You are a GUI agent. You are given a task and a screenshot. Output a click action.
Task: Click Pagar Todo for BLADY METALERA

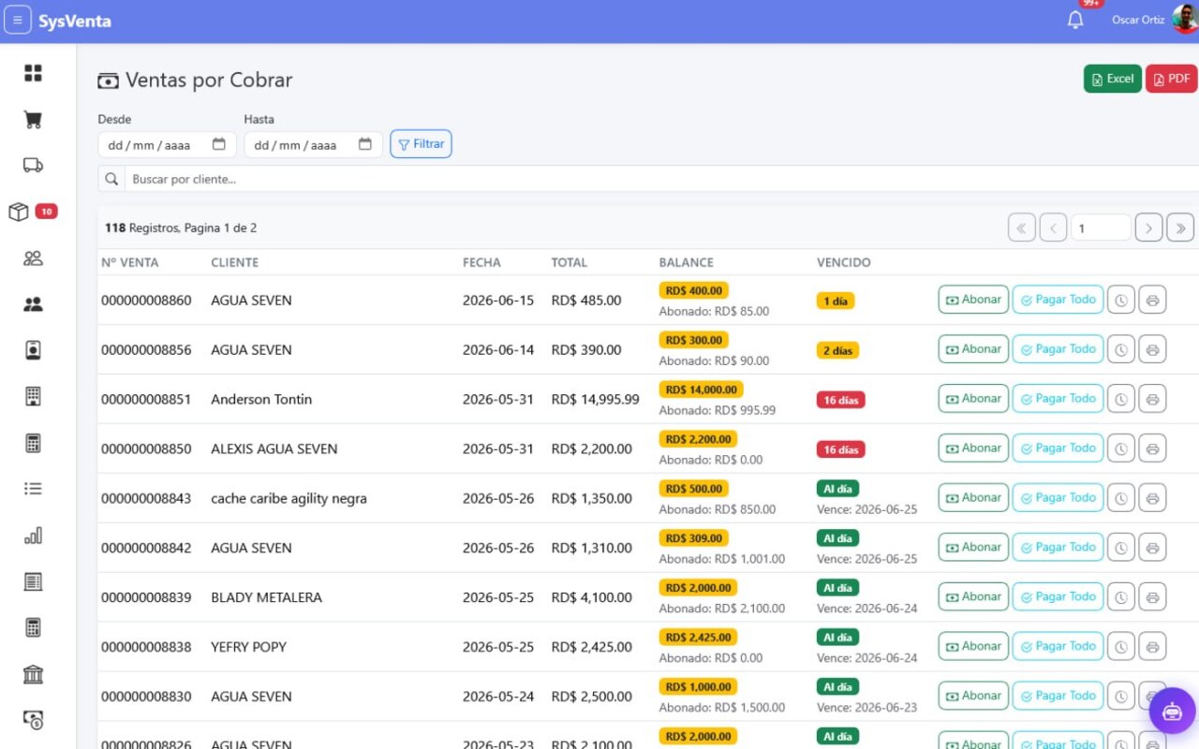[x=1058, y=597]
